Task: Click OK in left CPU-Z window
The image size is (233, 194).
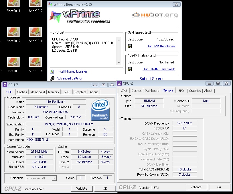Action: [x=105, y=189]
